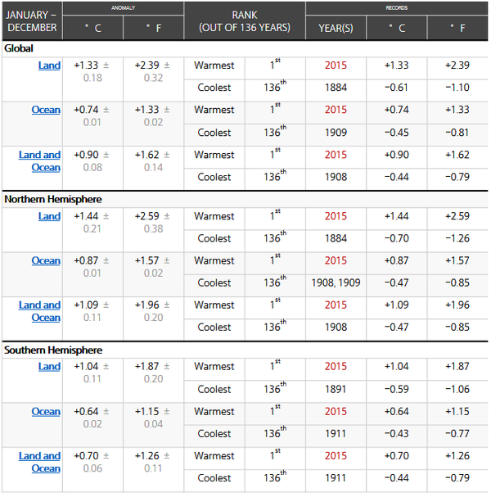Open the Northern Hemisphere Ocean link
This screenshot has height=497, width=491.
click(x=46, y=260)
